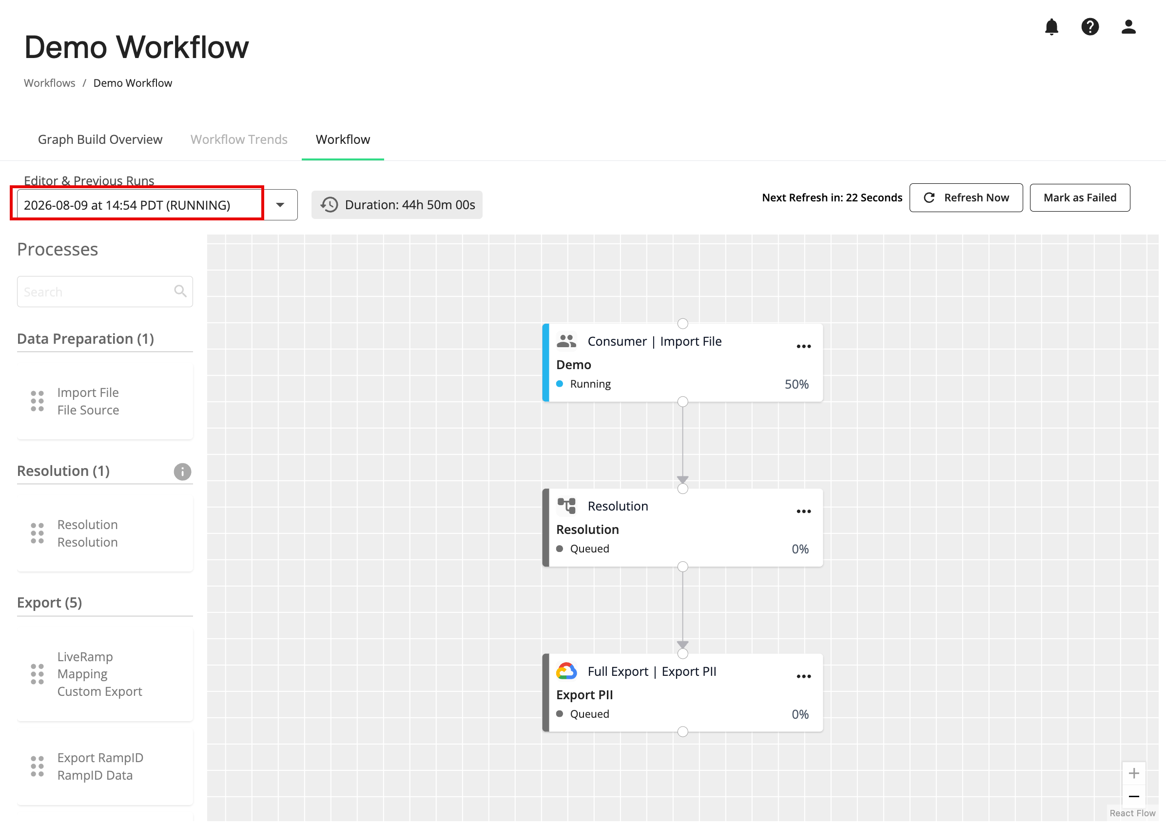Image resolution: width=1166 pixels, height=826 pixels.
Task: Open the three-dot menu on Full Export node
Action: (803, 676)
